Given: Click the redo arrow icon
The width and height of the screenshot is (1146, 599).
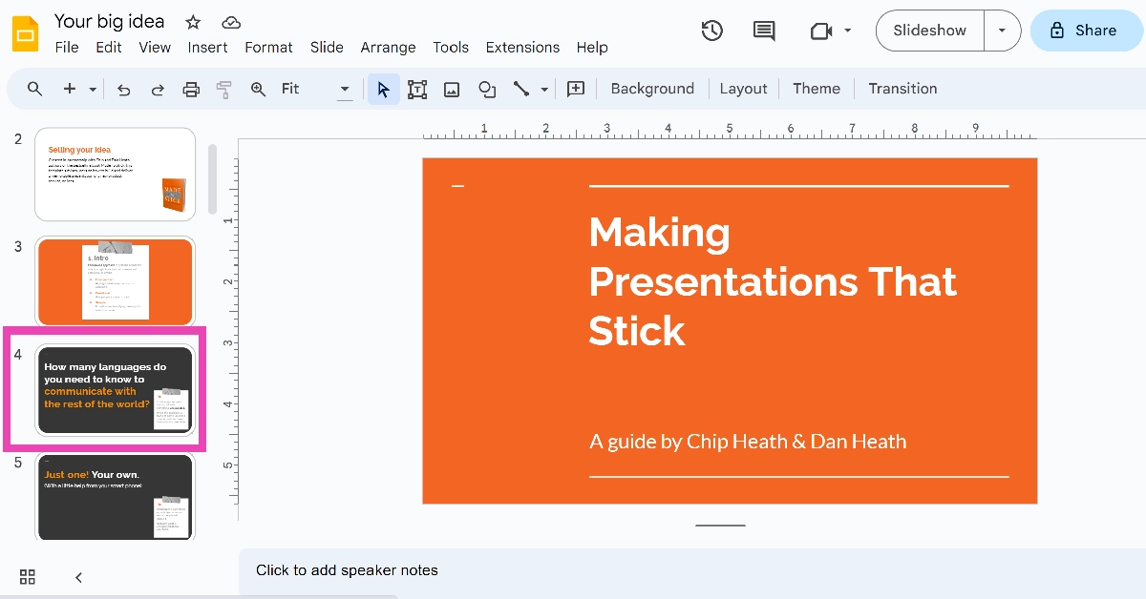Looking at the screenshot, I should (158, 89).
